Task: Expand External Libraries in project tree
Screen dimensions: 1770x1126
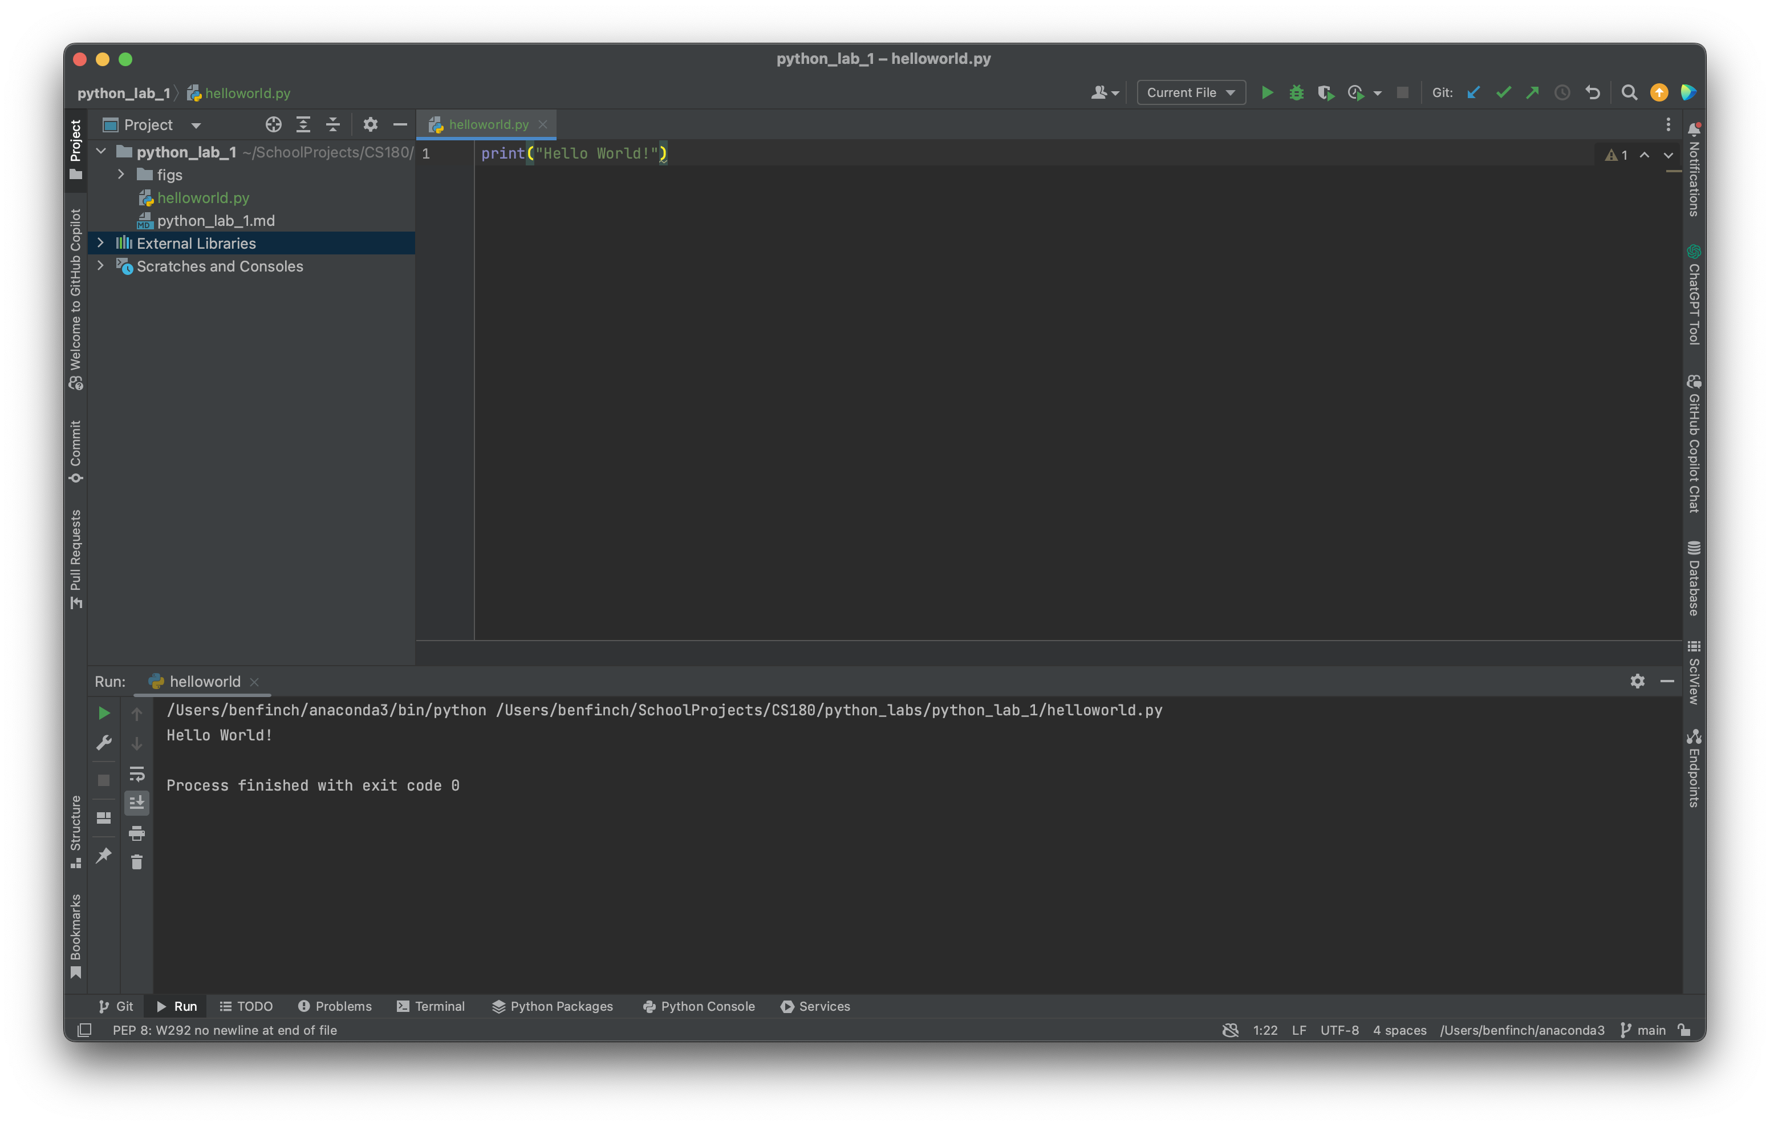Action: pyautogui.click(x=101, y=242)
